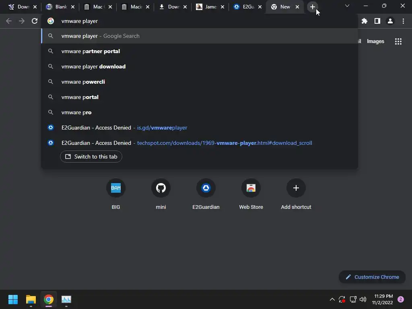Image resolution: width=412 pixels, height=309 pixels.
Task: Open the Customize Chrome button
Action: click(372, 277)
